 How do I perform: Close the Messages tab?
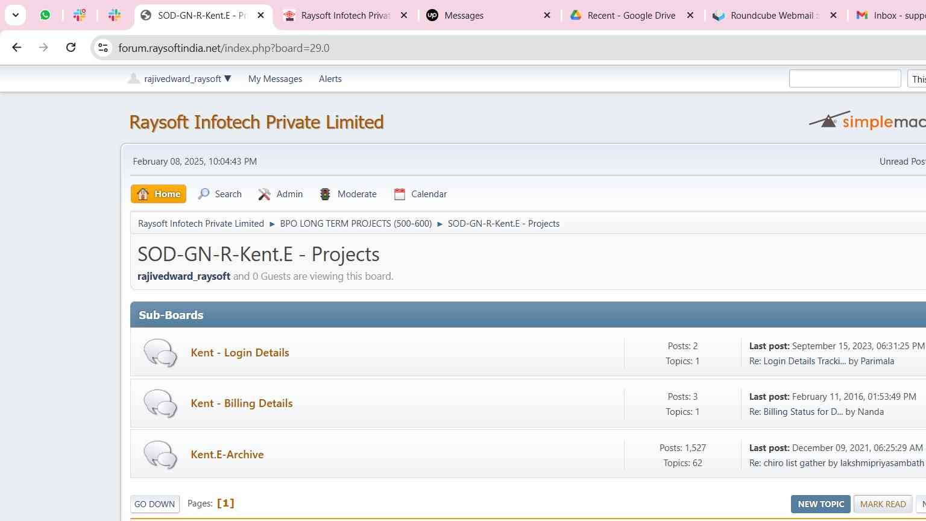pos(547,15)
